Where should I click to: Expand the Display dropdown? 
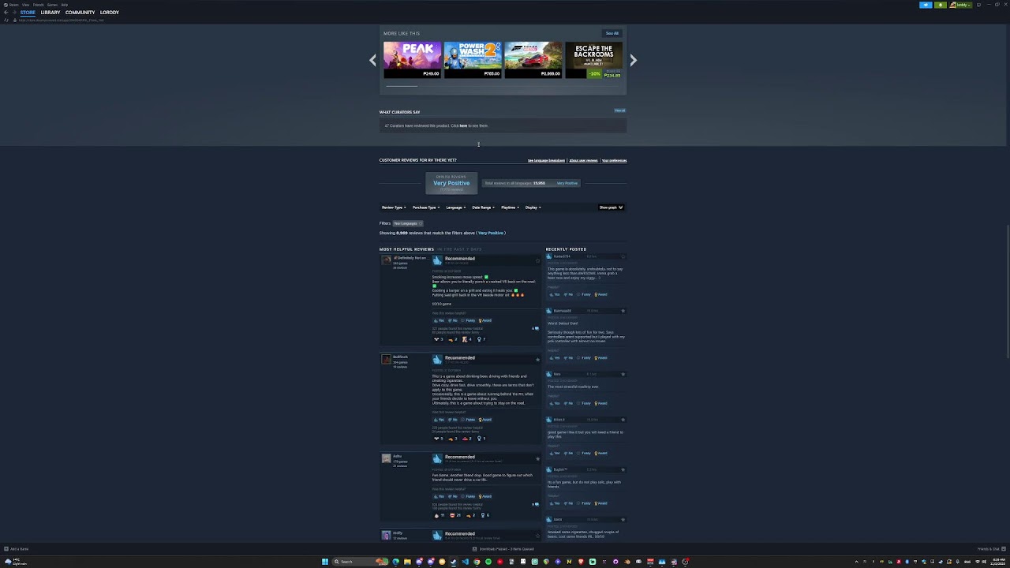533,207
